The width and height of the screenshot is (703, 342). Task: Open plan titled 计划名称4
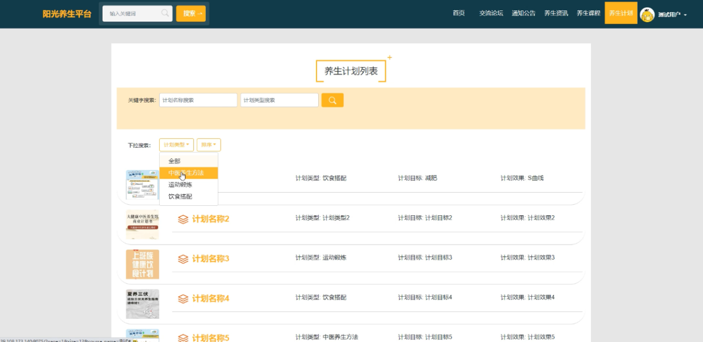click(x=211, y=299)
